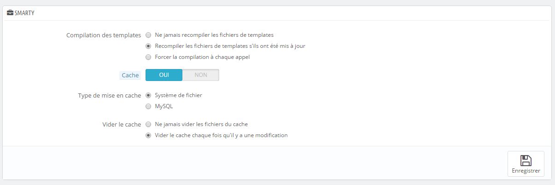Click the SMARTY panel heading text
The width and height of the screenshot is (555, 185).
pyautogui.click(x=25, y=13)
